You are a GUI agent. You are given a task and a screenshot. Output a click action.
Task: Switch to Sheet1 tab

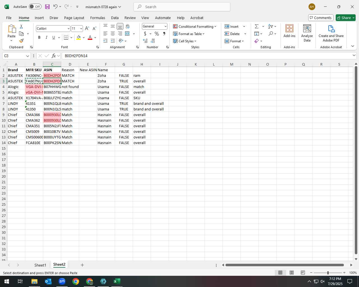click(40, 265)
